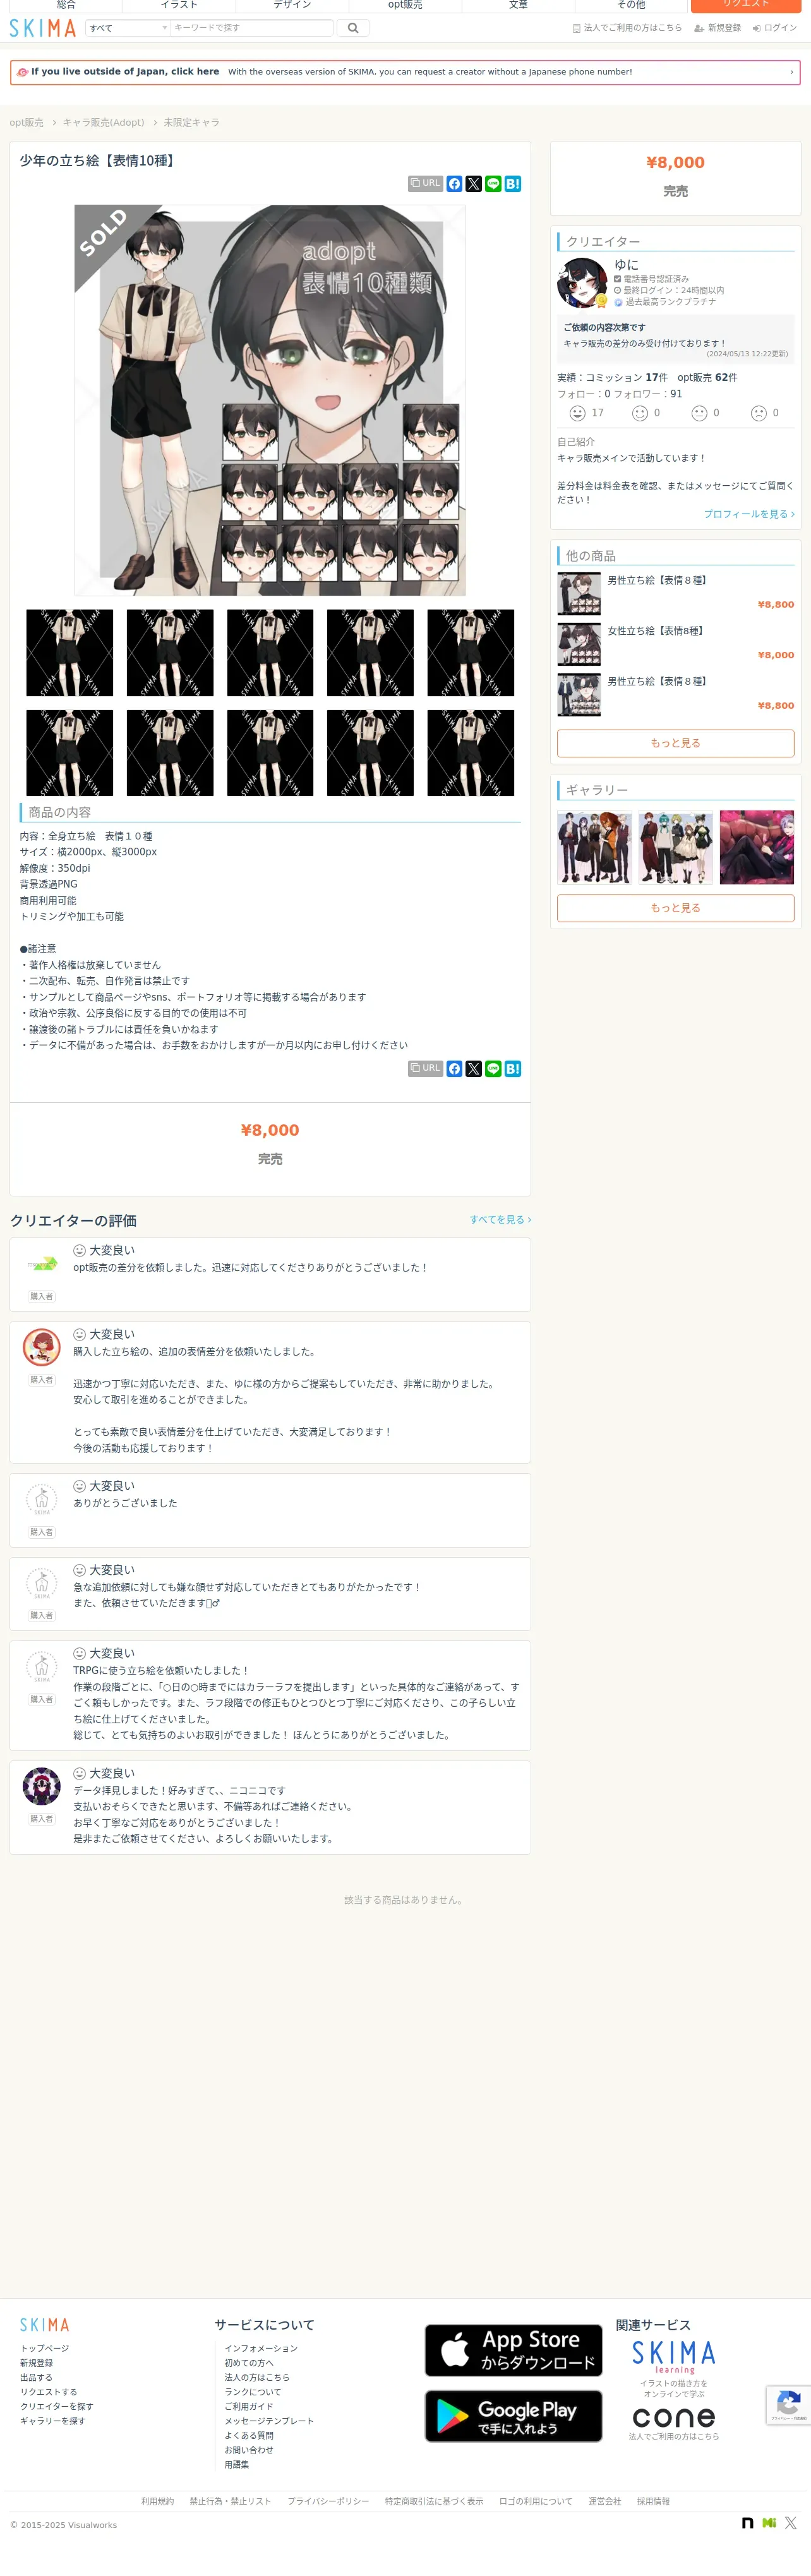Open the overseas SKIMA banner
The image size is (811, 2576).
point(405,72)
